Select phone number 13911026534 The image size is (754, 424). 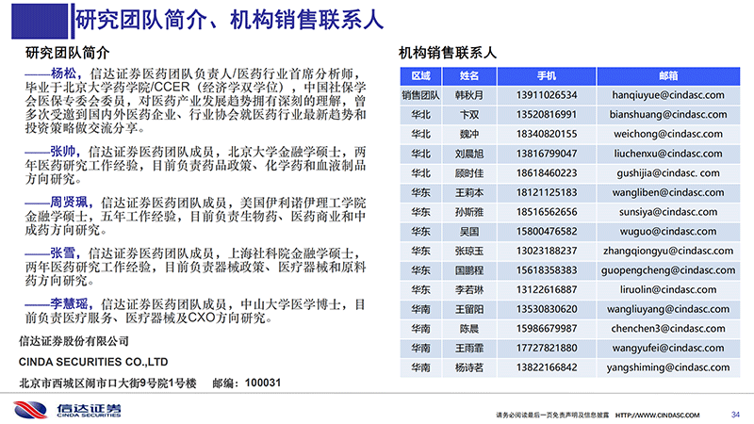click(x=547, y=95)
